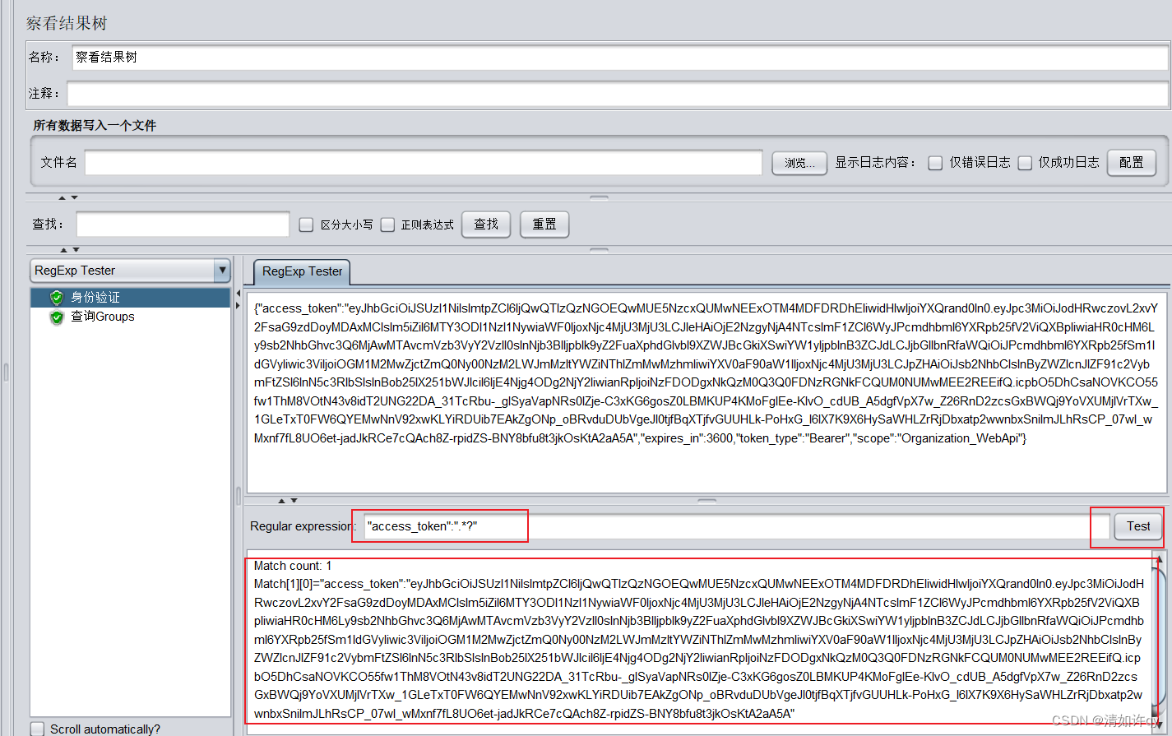Enable the 仅错误日志 checkbox
The image size is (1172, 736).
coord(935,163)
